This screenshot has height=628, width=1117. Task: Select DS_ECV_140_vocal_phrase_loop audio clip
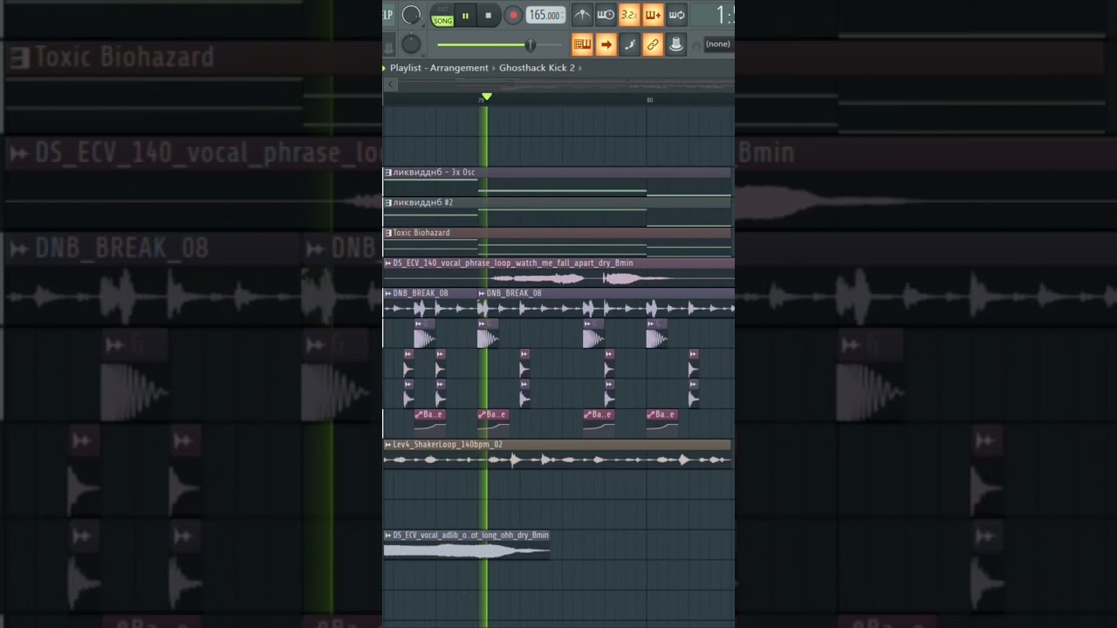(x=558, y=272)
